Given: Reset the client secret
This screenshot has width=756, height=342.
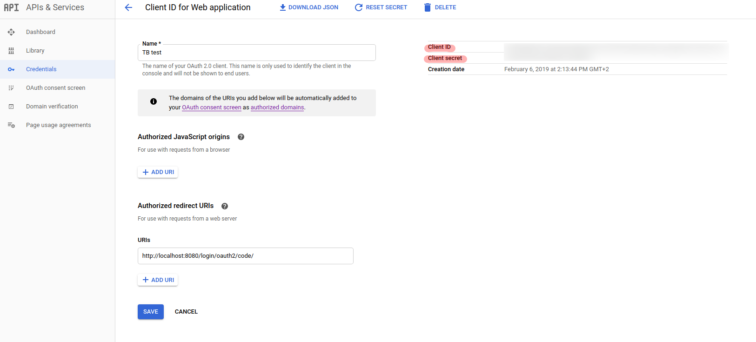Looking at the screenshot, I should (x=381, y=7).
